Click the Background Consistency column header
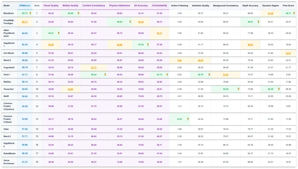The width and height of the screenshot is (298, 169). pos(226,6)
